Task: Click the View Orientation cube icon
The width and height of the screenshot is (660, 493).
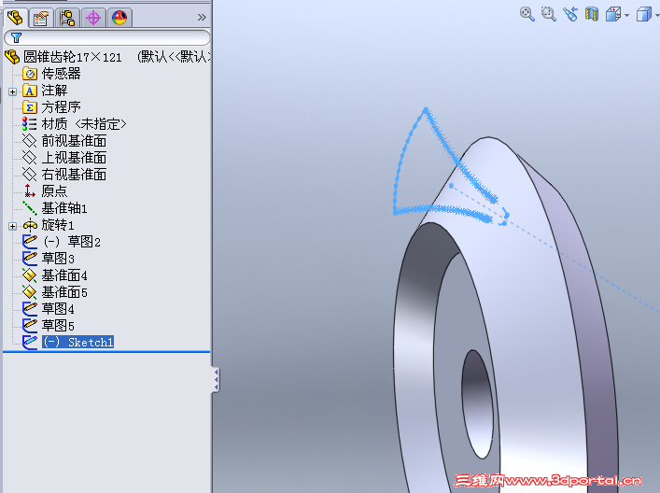Action: [x=613, y=14]
